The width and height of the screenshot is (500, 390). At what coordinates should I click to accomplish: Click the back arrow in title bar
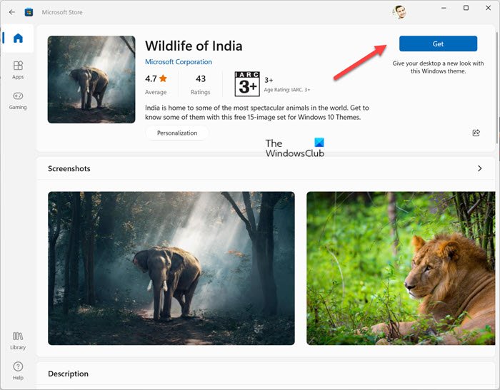pyautogui.click(x=12, y=12)
